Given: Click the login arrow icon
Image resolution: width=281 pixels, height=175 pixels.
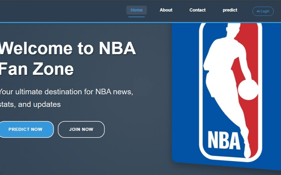Looking at the screenshot, I should pos(258,11).
